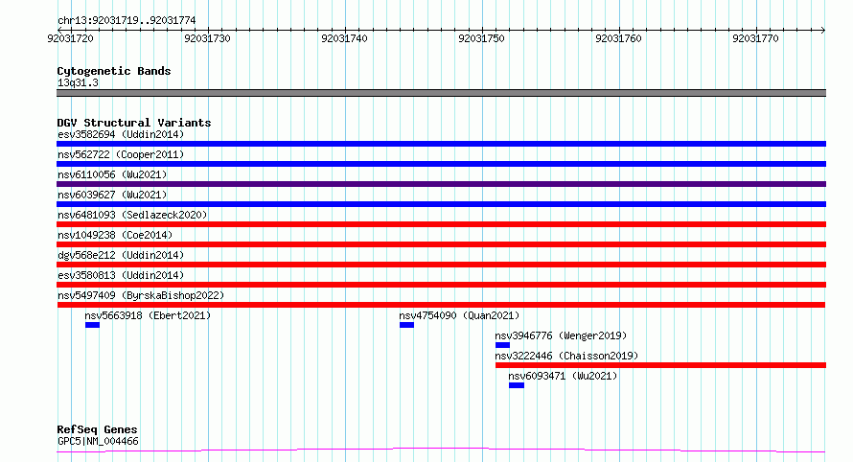Click the red bar under dgv568e212
The height and width of the screenshot is (462, 853).
click(x=441, y=265)
